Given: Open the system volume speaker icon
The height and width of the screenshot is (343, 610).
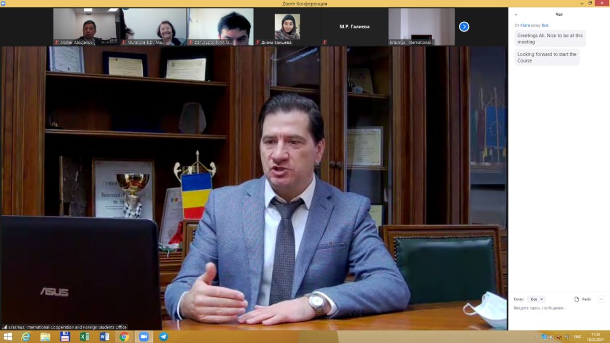Looking at the screenshot, I should (552, 337).
